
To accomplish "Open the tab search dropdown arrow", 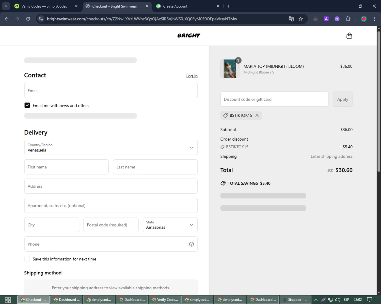I will pyautogui.click(x=6, y=6).
